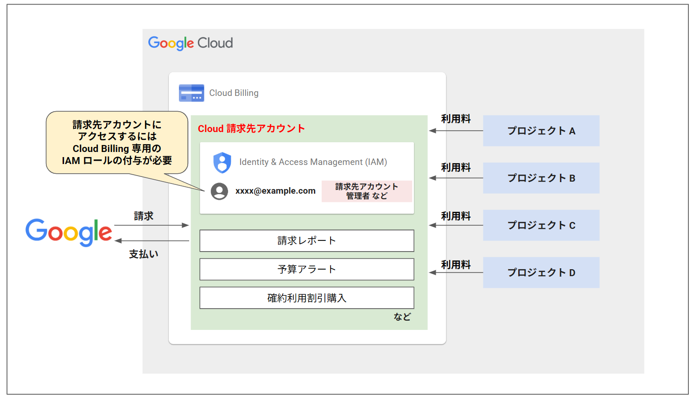Click 利用料 label next to プロジェクト B
The width and height of the screenshot is (693, 398).
click(x=456, y=168)
